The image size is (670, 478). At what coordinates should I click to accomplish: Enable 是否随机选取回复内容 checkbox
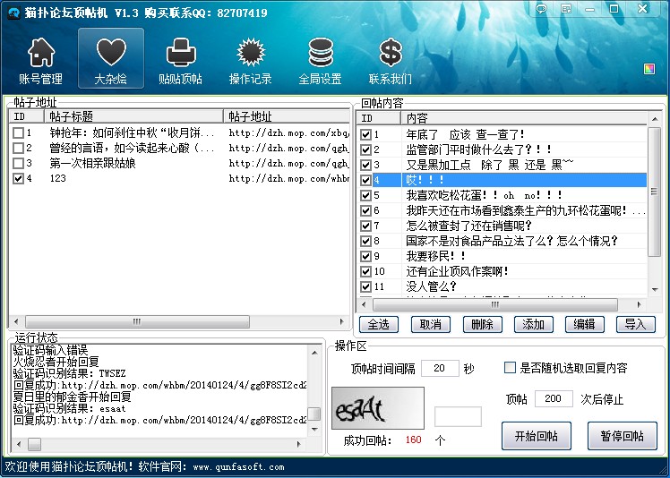[511, 368]
